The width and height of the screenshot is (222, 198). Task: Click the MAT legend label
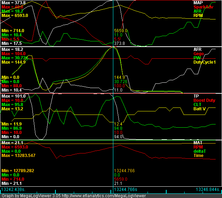point(198,142)
